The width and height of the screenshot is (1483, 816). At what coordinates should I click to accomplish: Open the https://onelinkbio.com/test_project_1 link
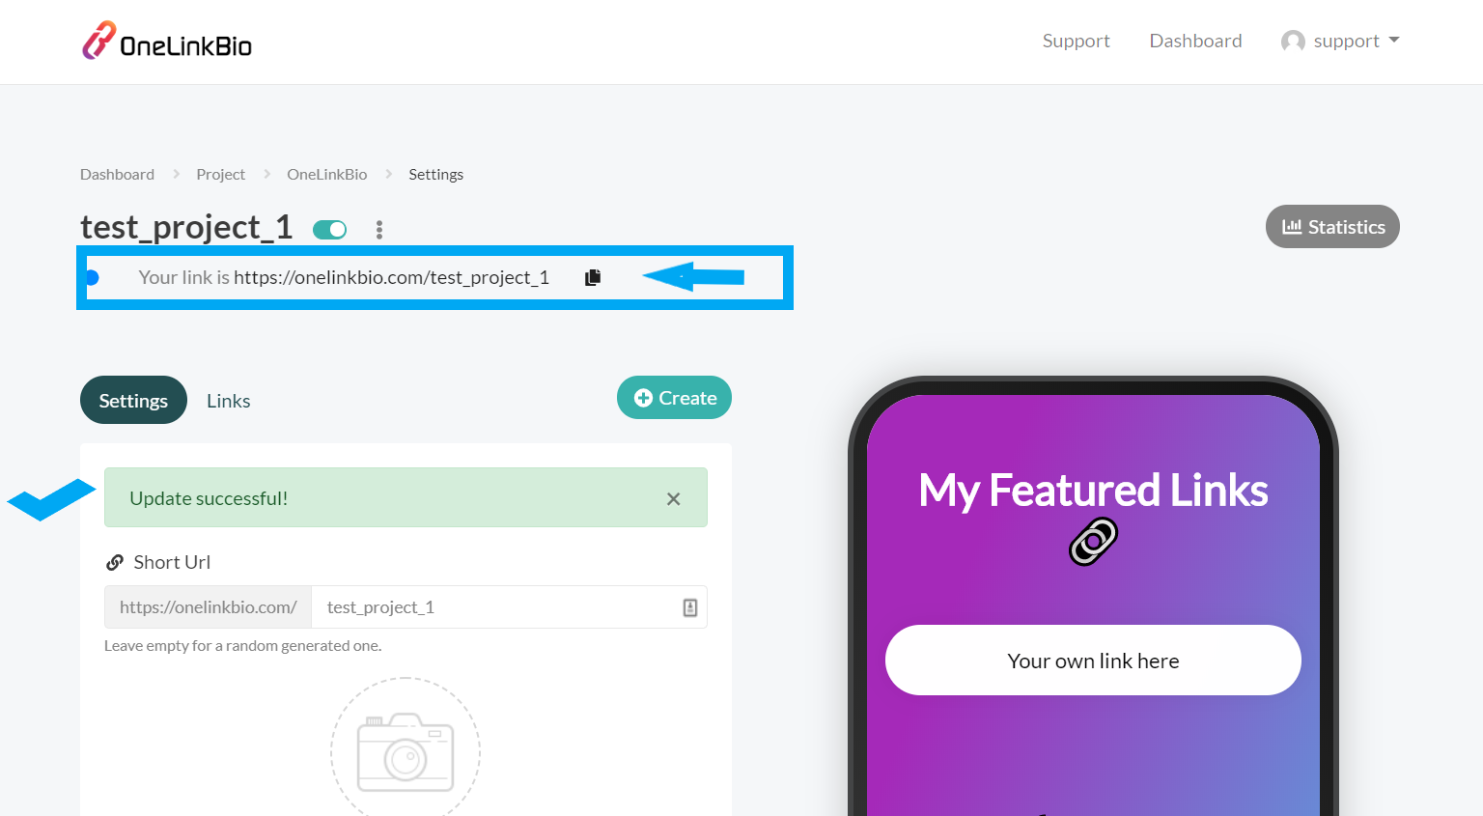pos(391,277)
